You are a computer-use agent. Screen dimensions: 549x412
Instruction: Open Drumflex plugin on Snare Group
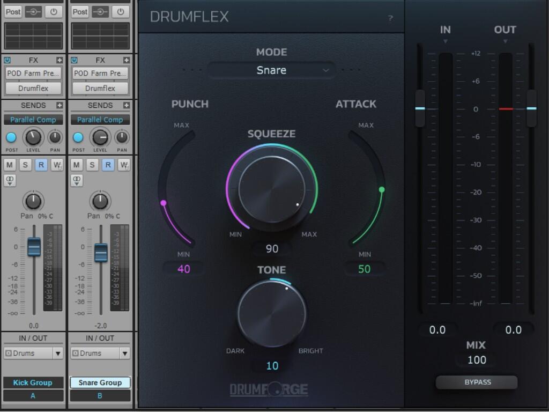point(100,89)
